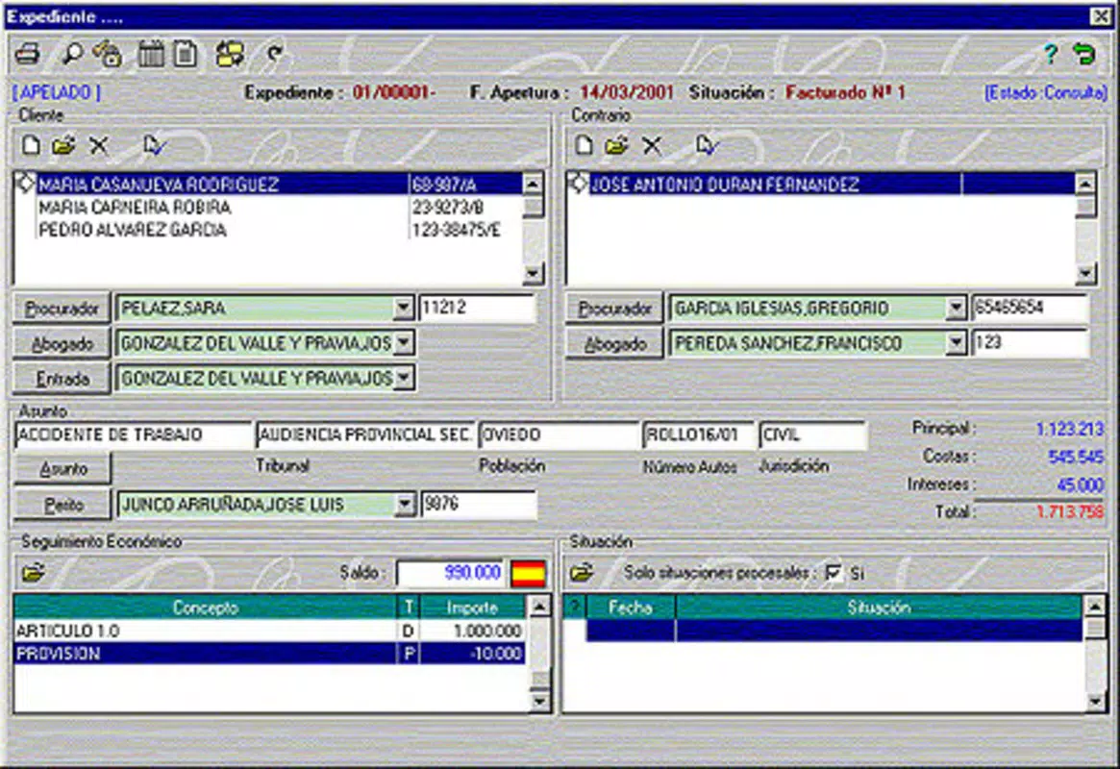Click the Spanish flag currency icon
This screenshot has height=769, width=1120.
[529, 573]
